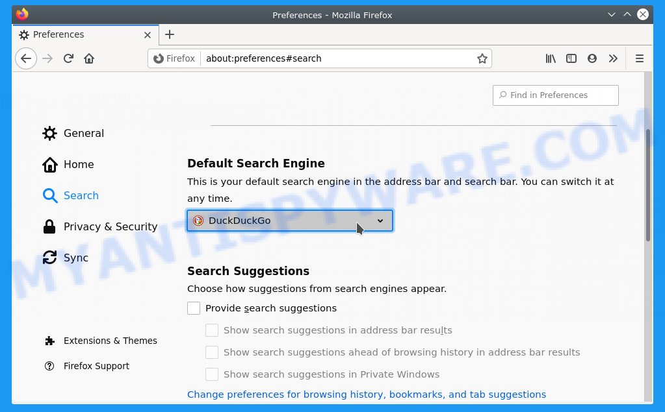Open the DuckDuckGo default search engine dropdown
The image size is (665, 412).
tap(290, 221)
